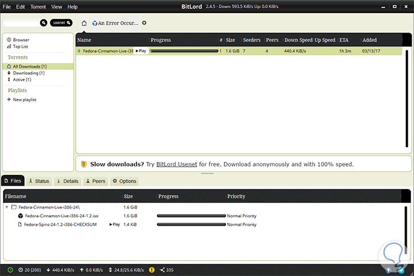Switch to the Details tab
414x276 pixels.
pyautogui.click(x=68, y=181)
